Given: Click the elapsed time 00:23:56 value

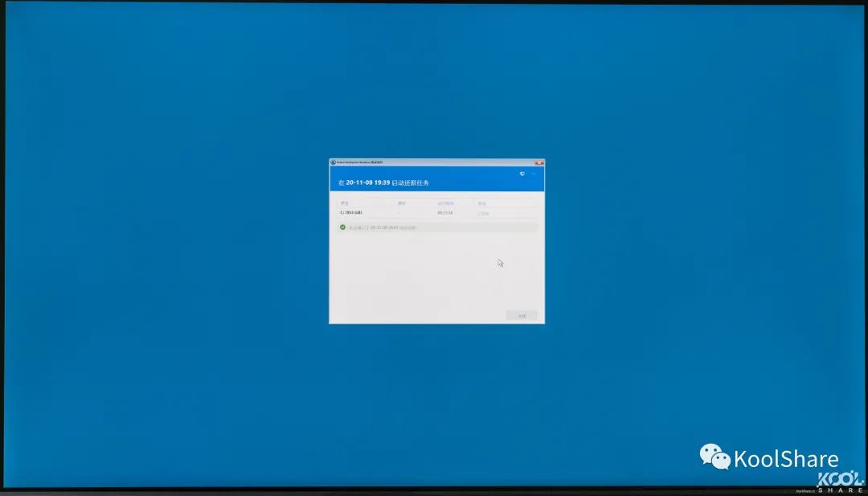Looking at the screenshot, I should coord(445,212).
